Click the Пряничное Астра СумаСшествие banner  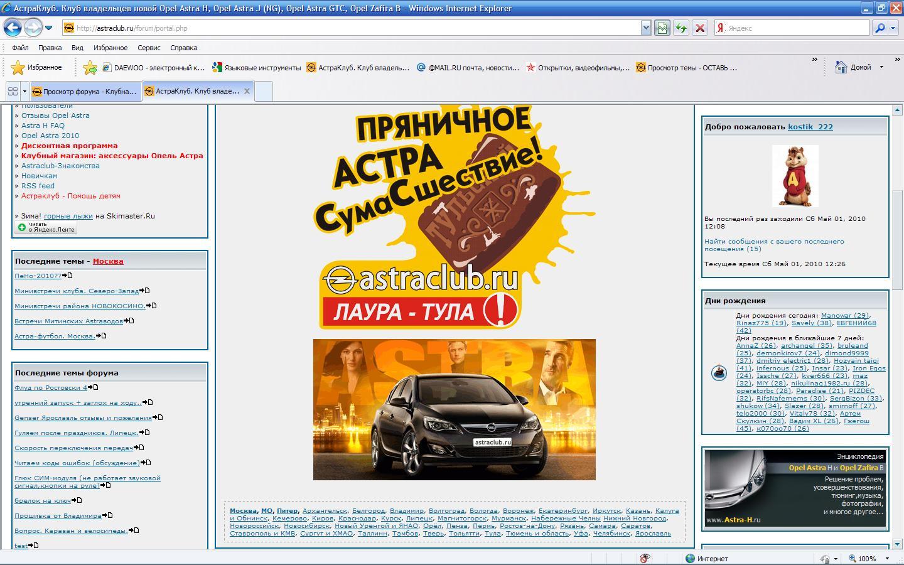455,218
